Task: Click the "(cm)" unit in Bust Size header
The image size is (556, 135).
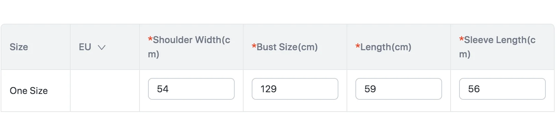Action: (308, 47)
